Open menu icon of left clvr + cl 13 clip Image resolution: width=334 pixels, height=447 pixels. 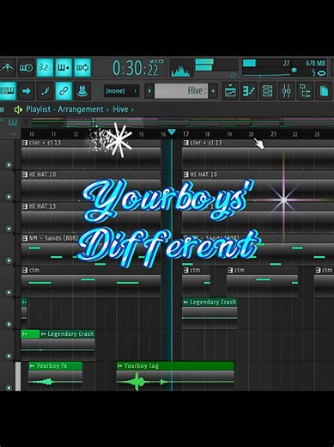[25, 143]
